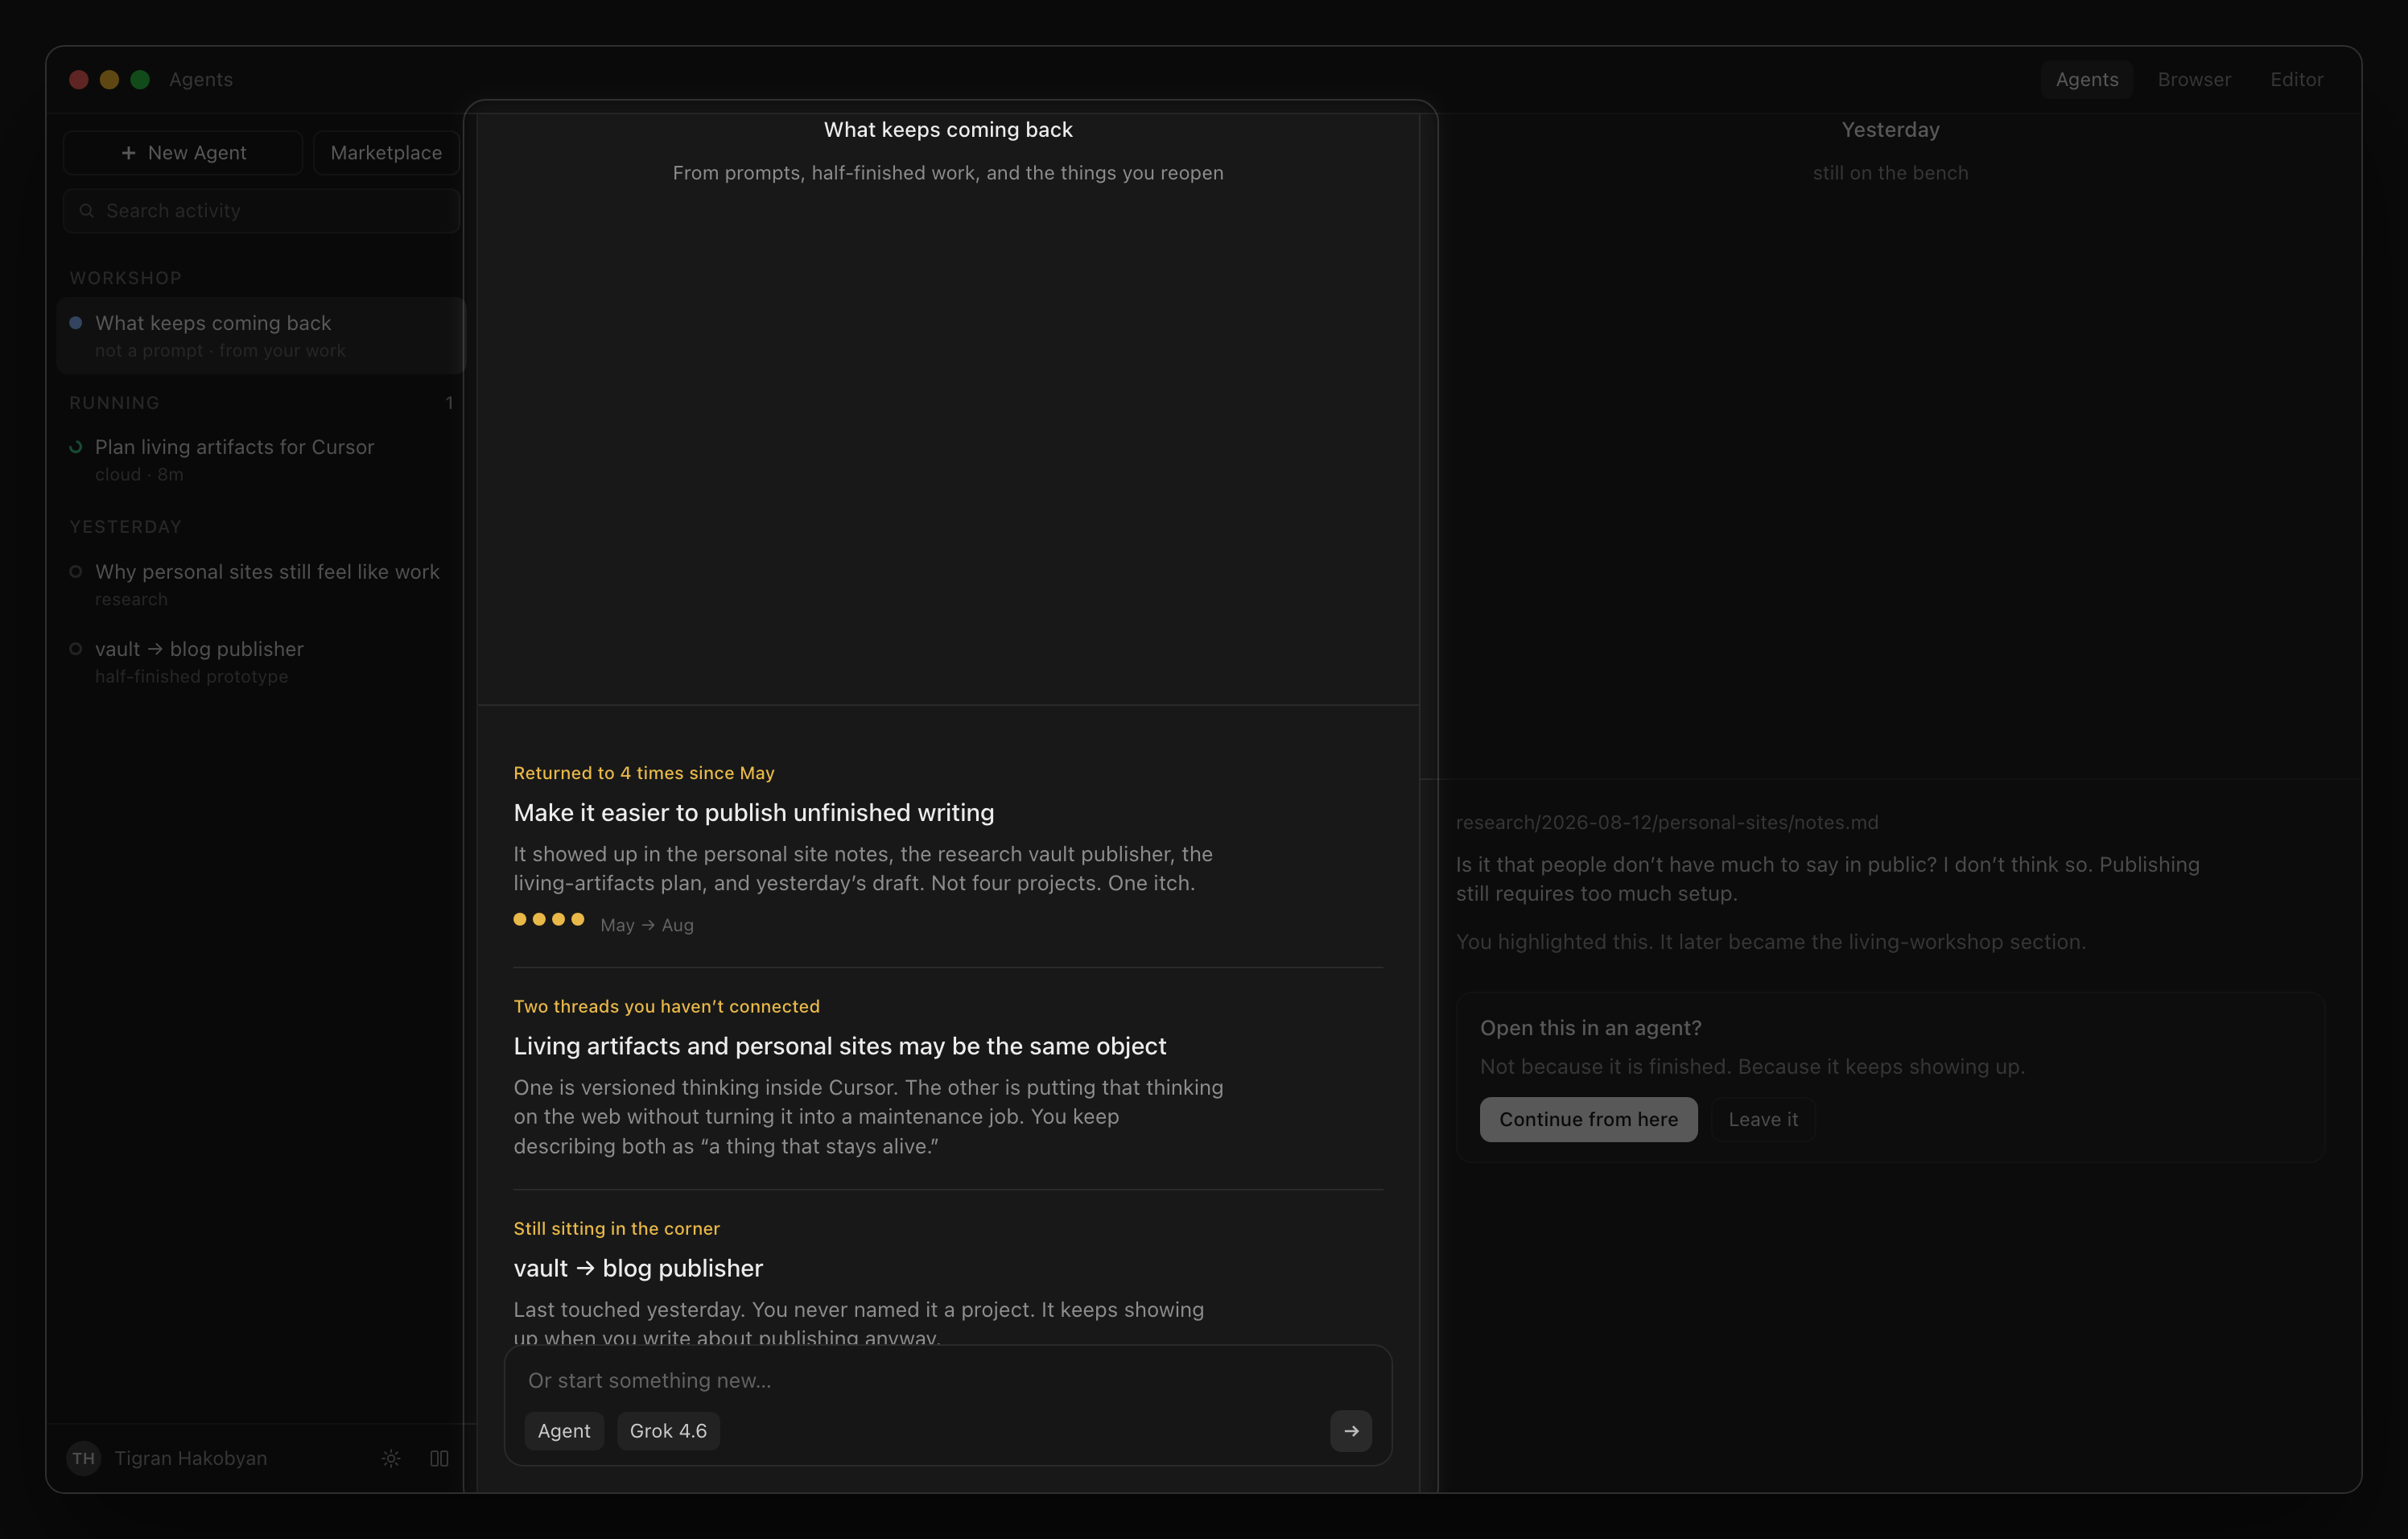Click Tigran Hakobyan account name
Screen dimensions: 2408x1539
pos(191,1458)
